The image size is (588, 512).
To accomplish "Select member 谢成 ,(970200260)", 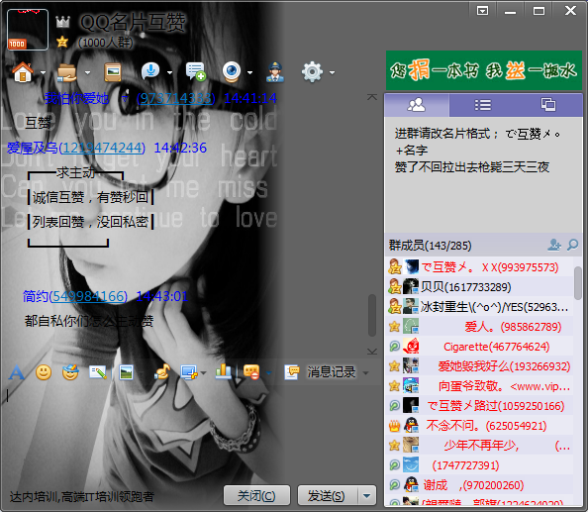I will (479, 485).
